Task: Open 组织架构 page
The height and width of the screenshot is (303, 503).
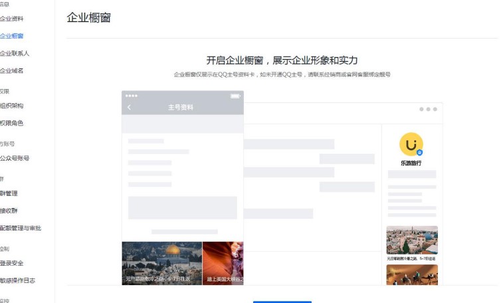Action: pos(11,106)
